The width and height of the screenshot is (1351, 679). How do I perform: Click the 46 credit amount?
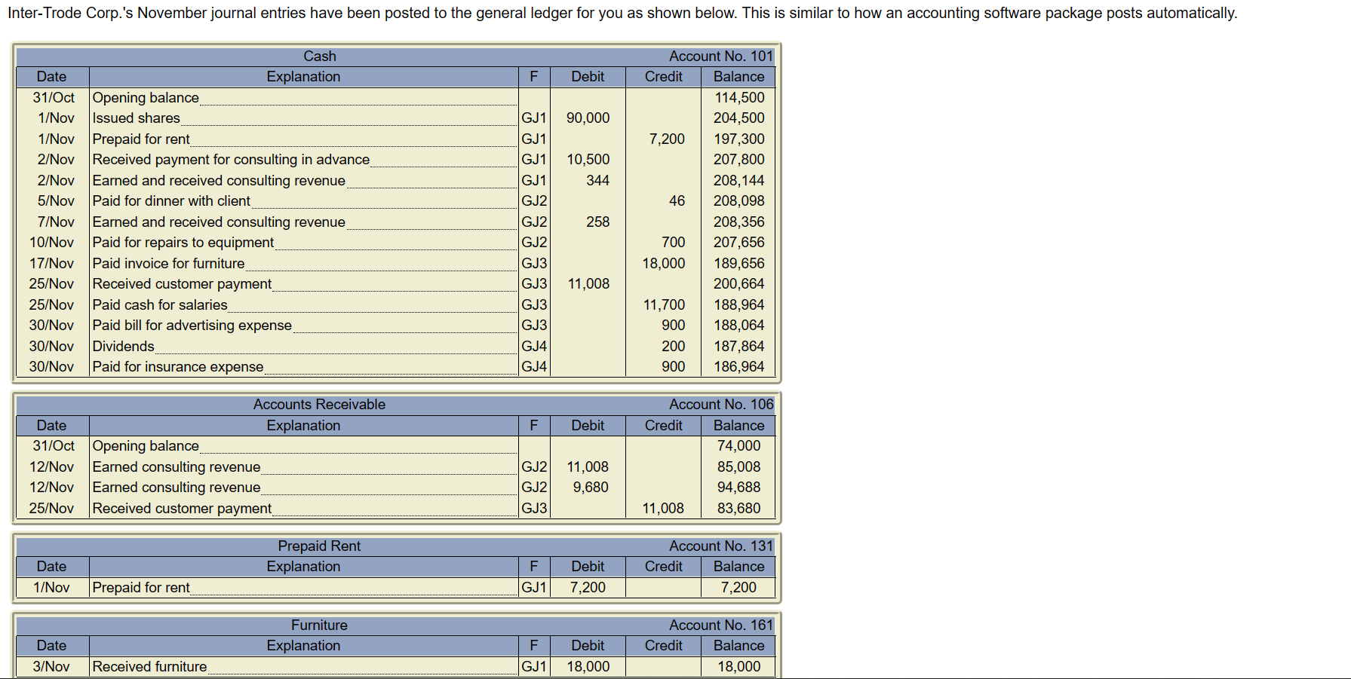(677, 201)
